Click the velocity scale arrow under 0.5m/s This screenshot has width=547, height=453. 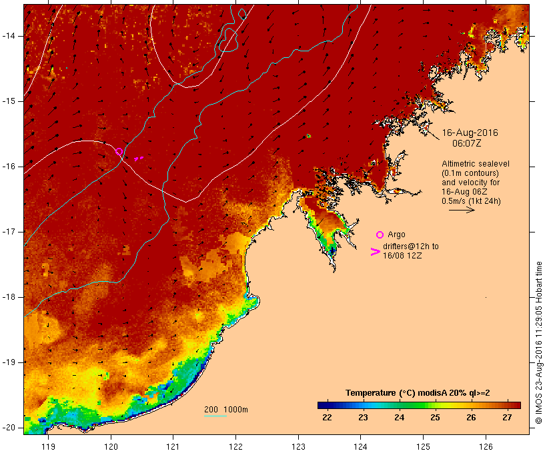(x=462, y=210)
